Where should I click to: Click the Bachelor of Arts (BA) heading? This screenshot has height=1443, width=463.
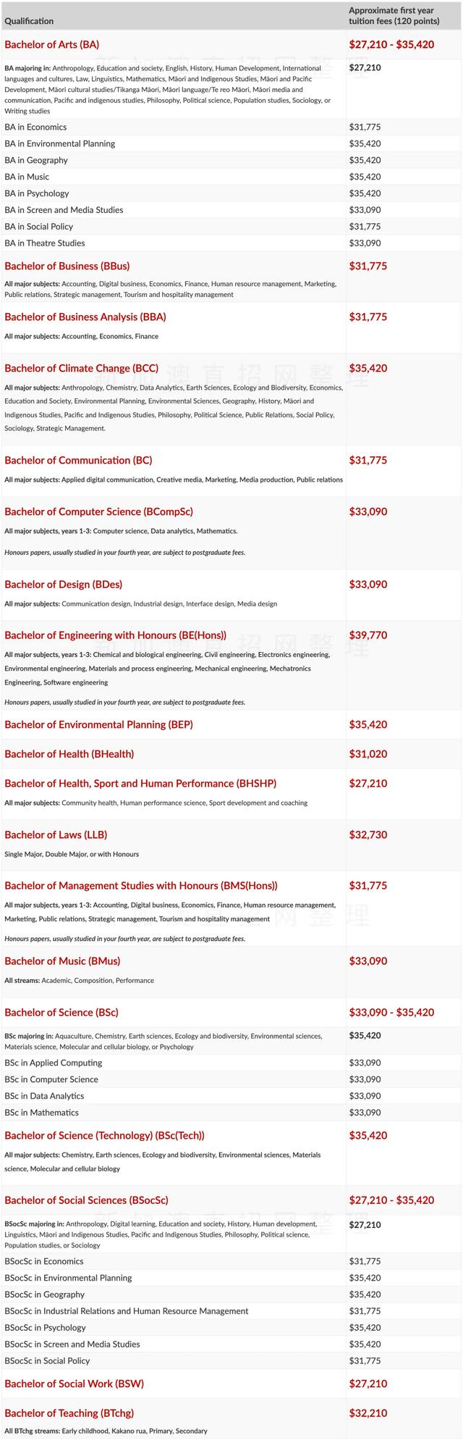pyautogui.click(x=52, y=45)
